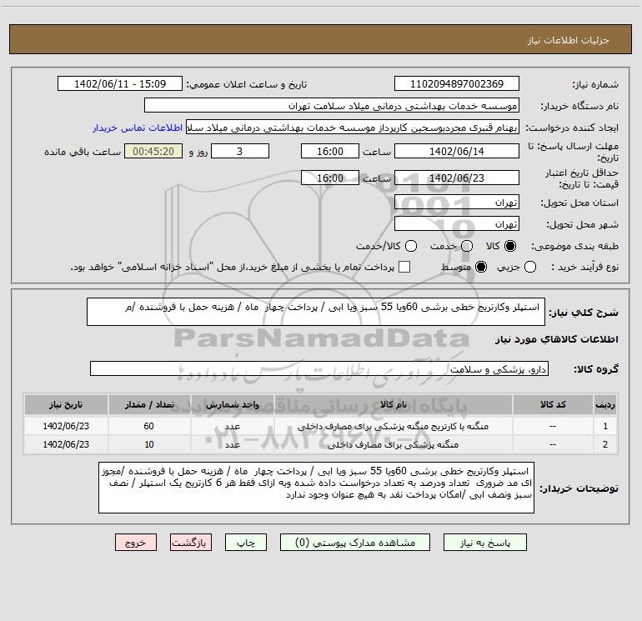Viewport: 642px width, 621px height.
Task: Click the جزئیات اطلاعات نیاز header title
Action: click(x=569, y=40)
